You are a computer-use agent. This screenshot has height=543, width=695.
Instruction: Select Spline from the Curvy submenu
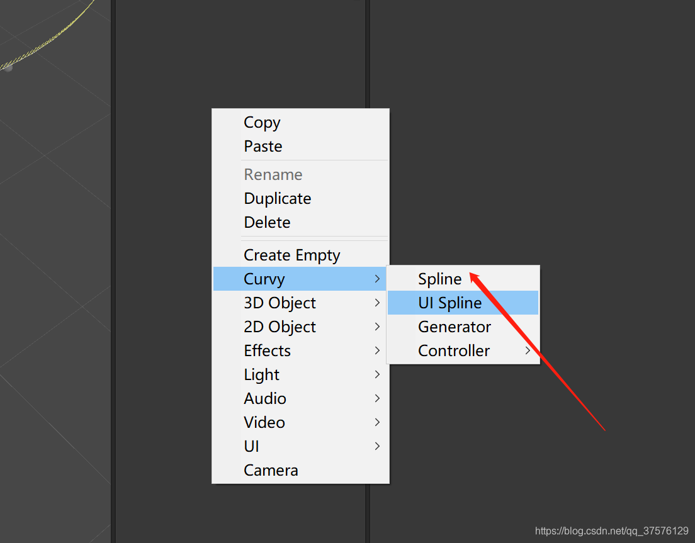(x=439, y=279)
